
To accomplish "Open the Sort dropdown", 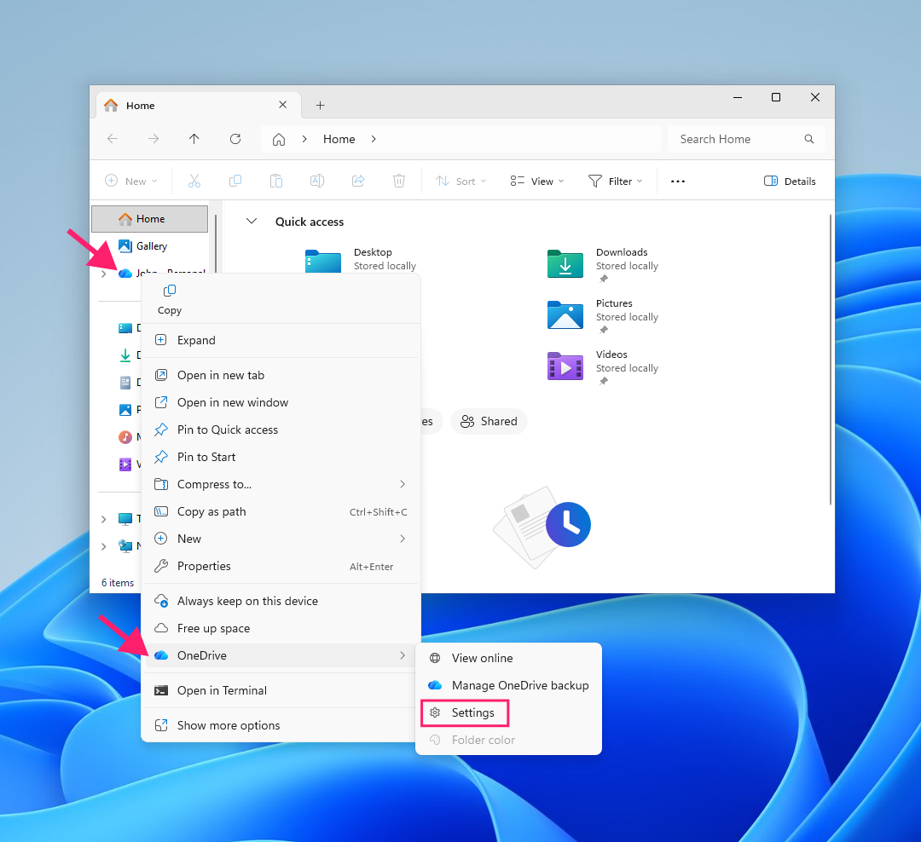I will pyautogui.click(x=461, y=182).
